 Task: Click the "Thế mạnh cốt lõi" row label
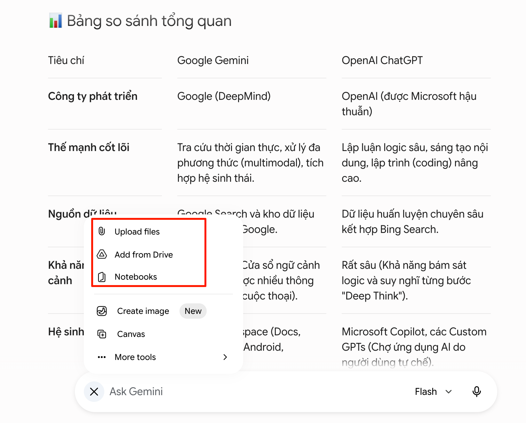(89, 148)
